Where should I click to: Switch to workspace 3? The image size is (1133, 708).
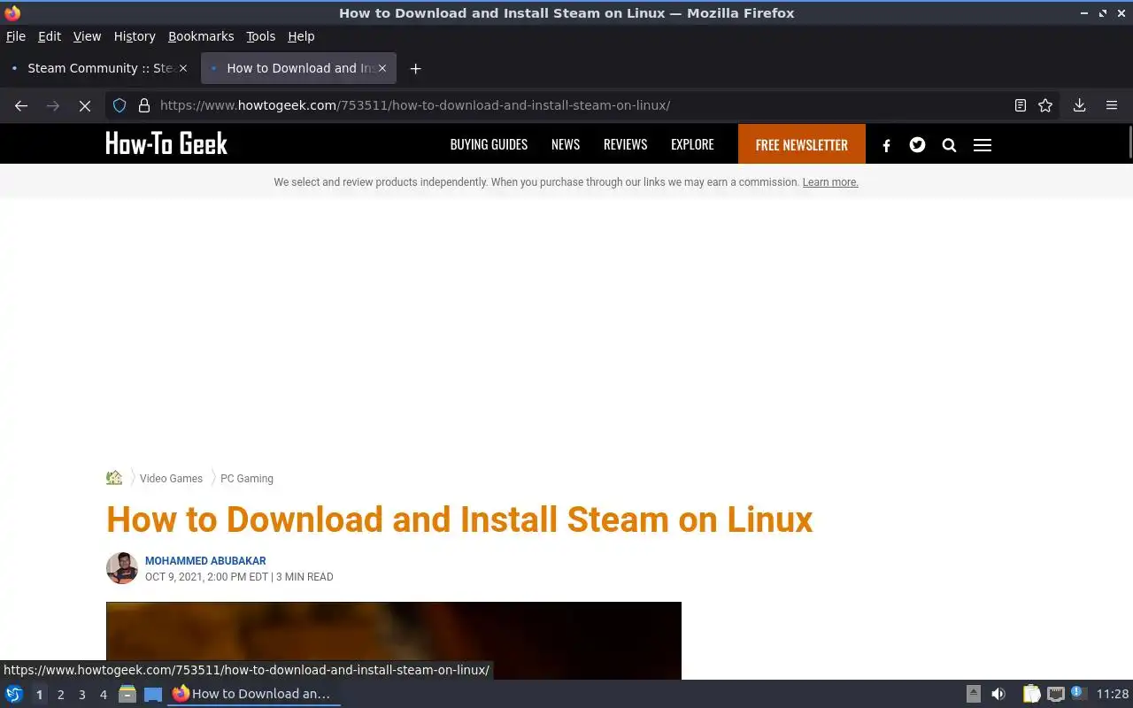coord(81,695)
